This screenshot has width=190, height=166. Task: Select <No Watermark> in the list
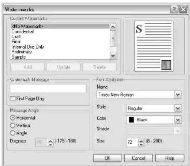(60, 26)
